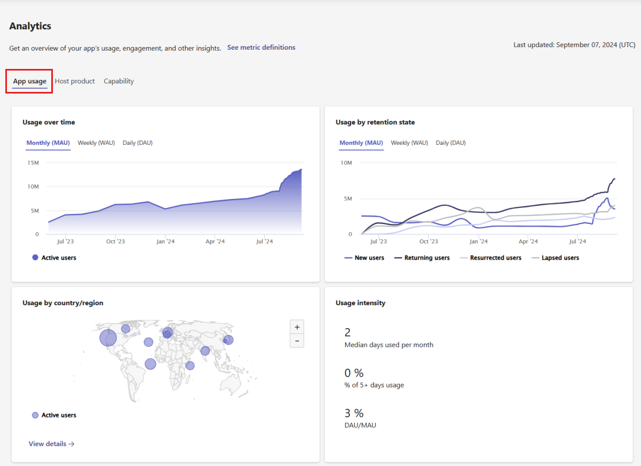Screen dimensions: 641x466
Task: Zoom in on the country map
Action: coord(296,327)
